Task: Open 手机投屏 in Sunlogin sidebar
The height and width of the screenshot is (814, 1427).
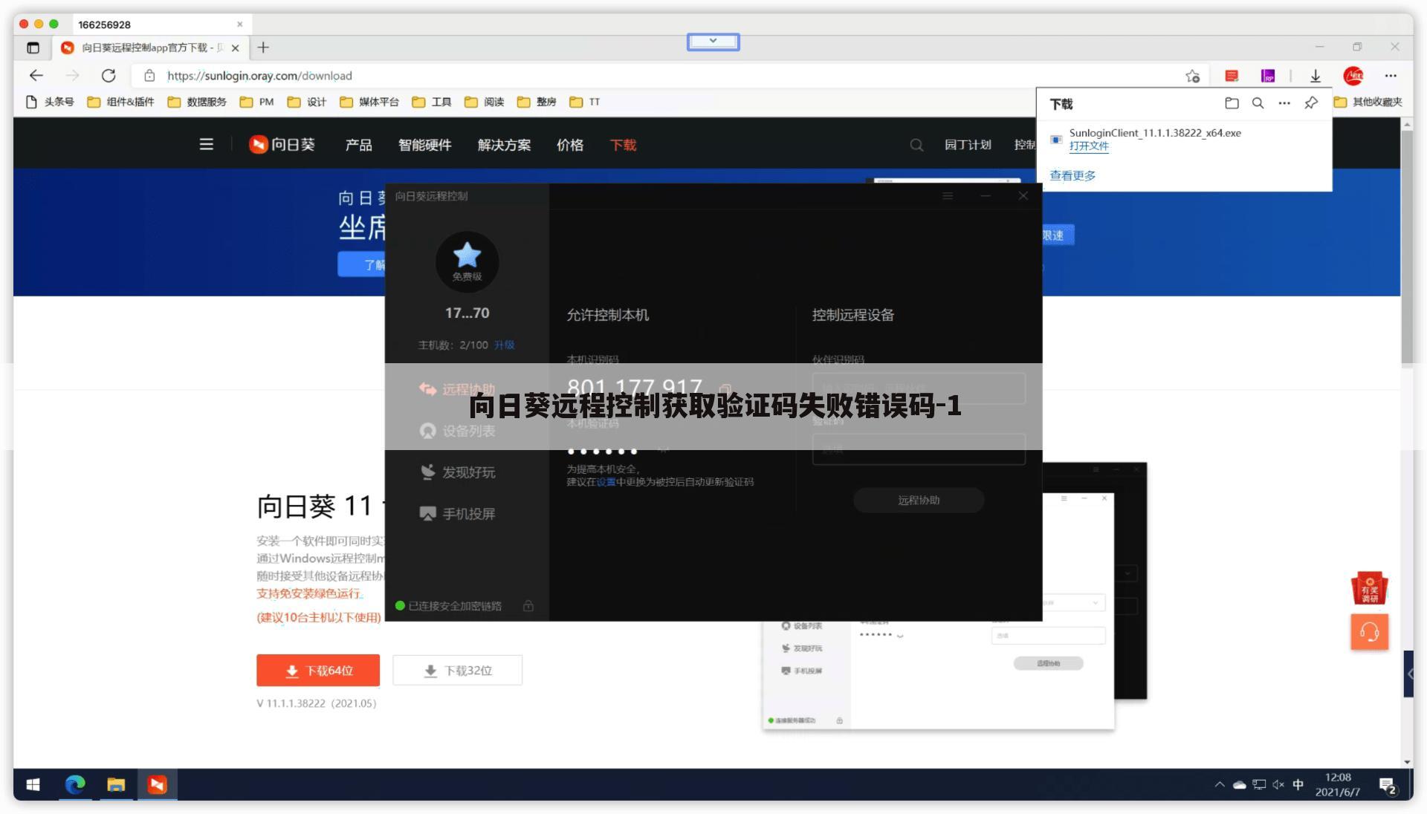Action: [x=458, y=514]
